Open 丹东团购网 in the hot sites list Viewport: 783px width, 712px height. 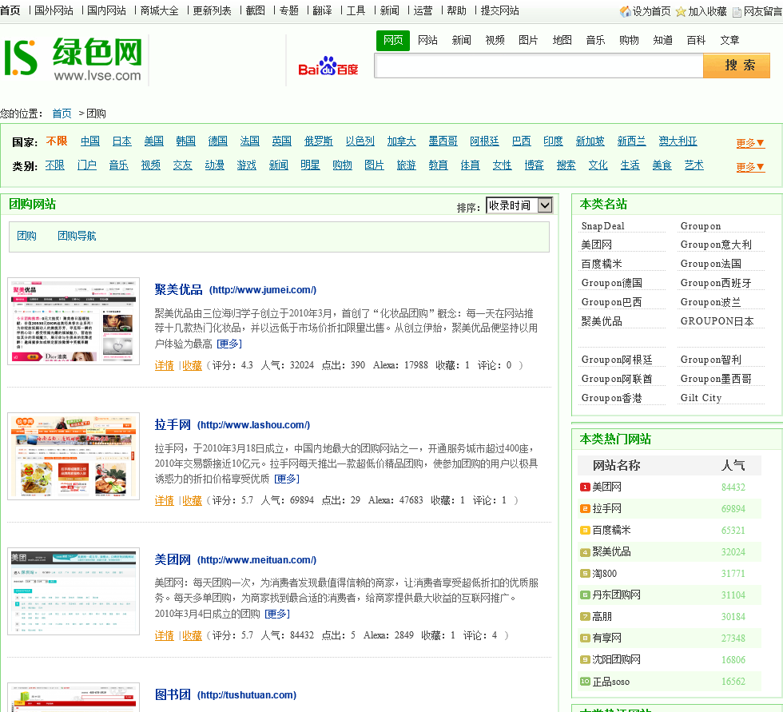(x=616, y=595)
